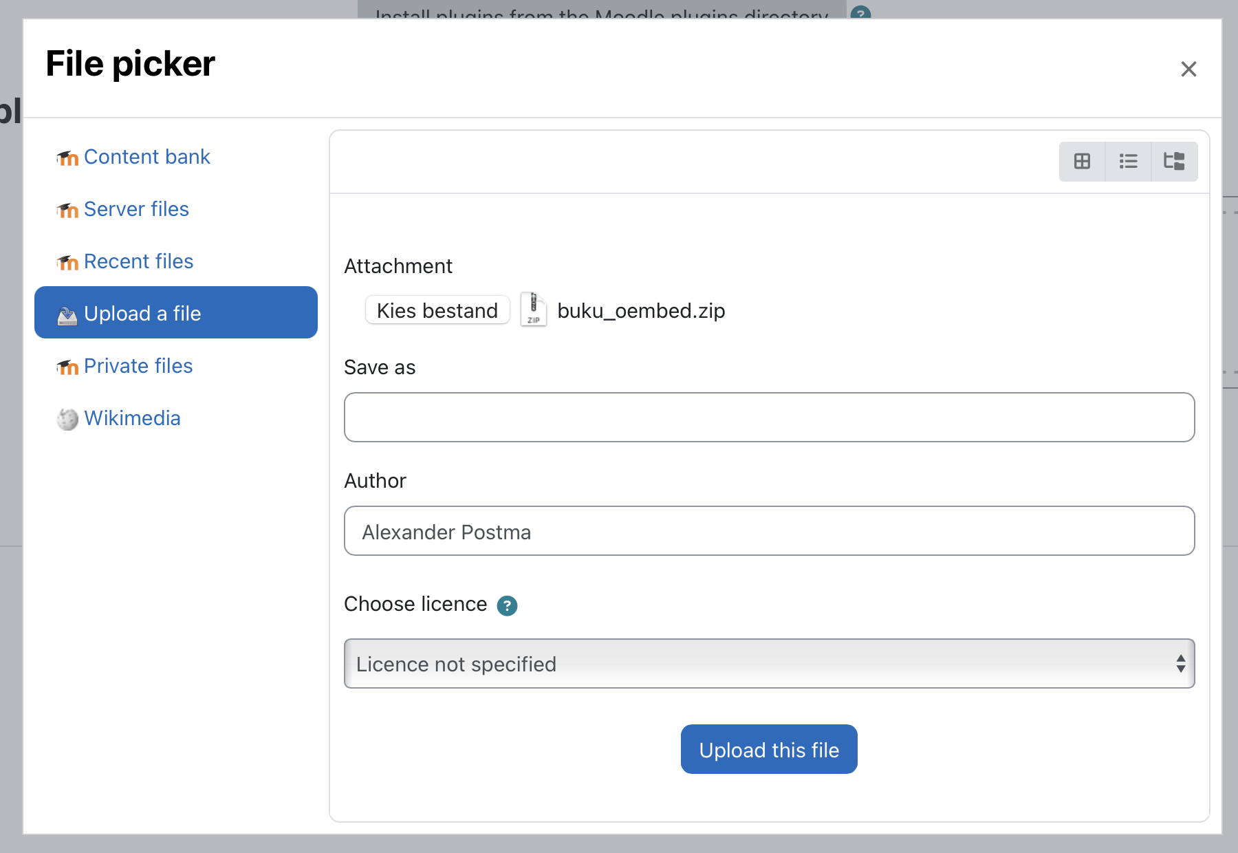Image resolution: width=1238 pixels, height=853 pixels.
Task: Edit the Author field showing Alexander Postma
Action: (x=768, y=530)
